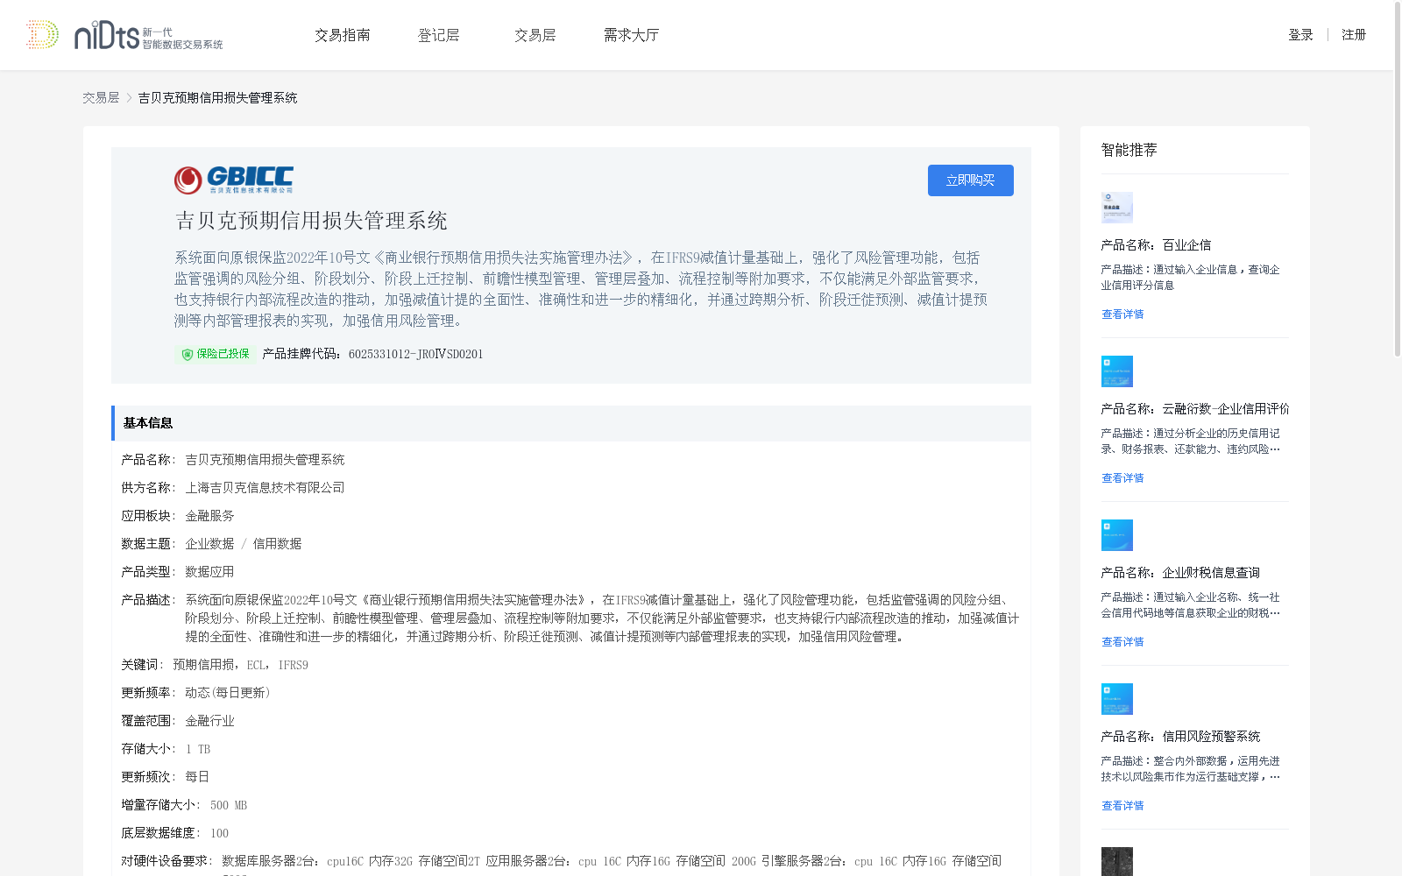The image size is (1402, 876).
Task: Open the 交易层 navigation item
Action: [535, 35]
